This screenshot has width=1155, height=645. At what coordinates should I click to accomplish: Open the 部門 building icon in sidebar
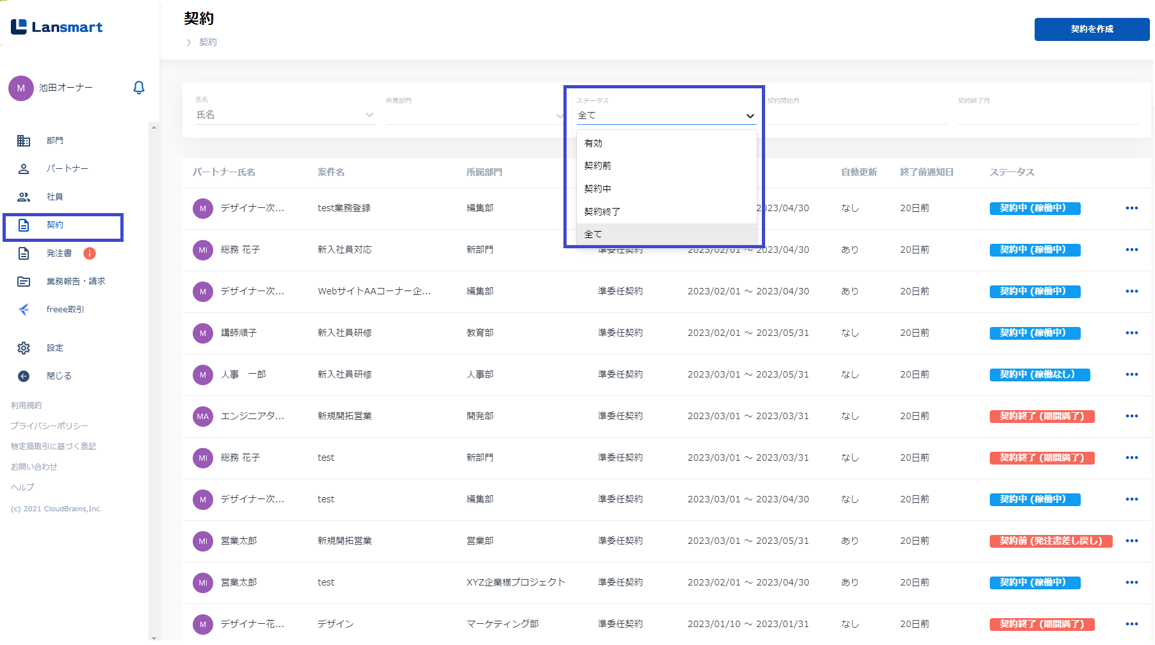(24, 141)
